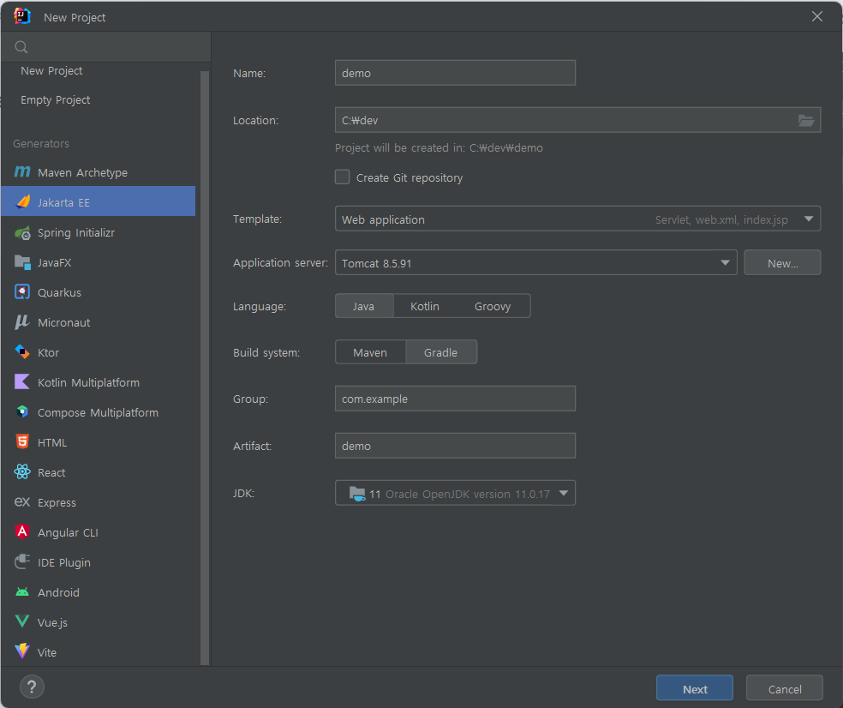The image size is (843, 708).
Task: Select Java as the language
Action: pos(364,306)
